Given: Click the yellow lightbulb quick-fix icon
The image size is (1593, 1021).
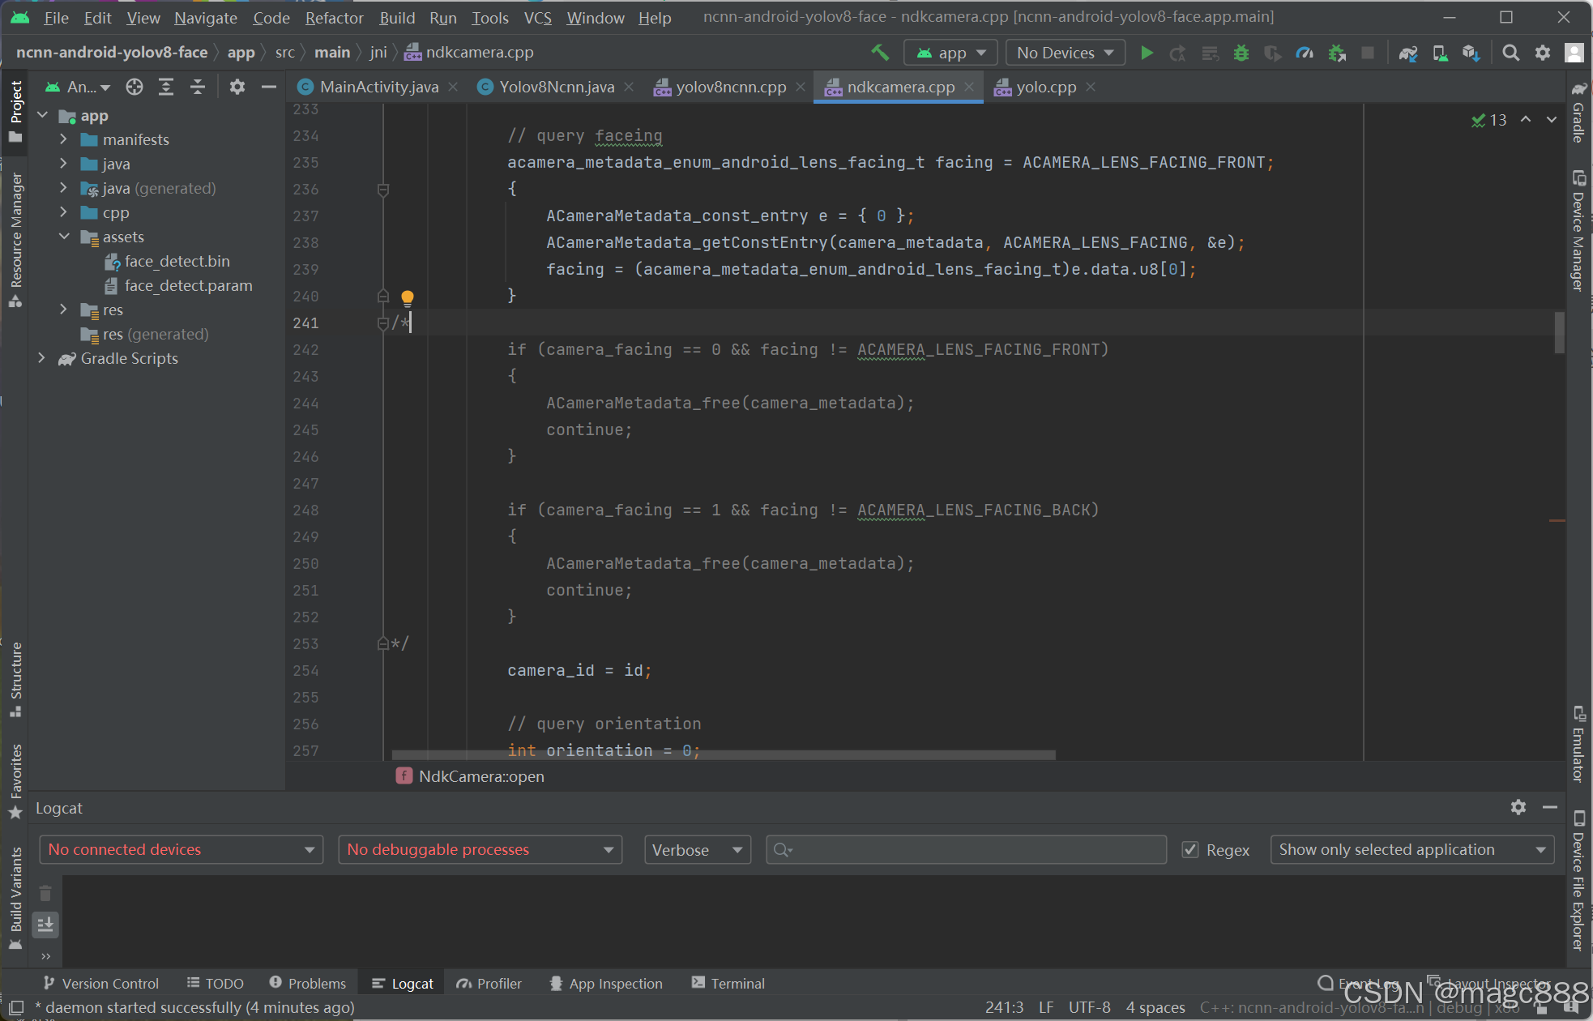Looking at the screenshot, I should (408, 297).
